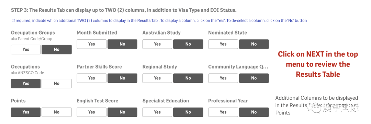Click No under Professional Year
Screen dimensions: 371x124
point(254,112)
